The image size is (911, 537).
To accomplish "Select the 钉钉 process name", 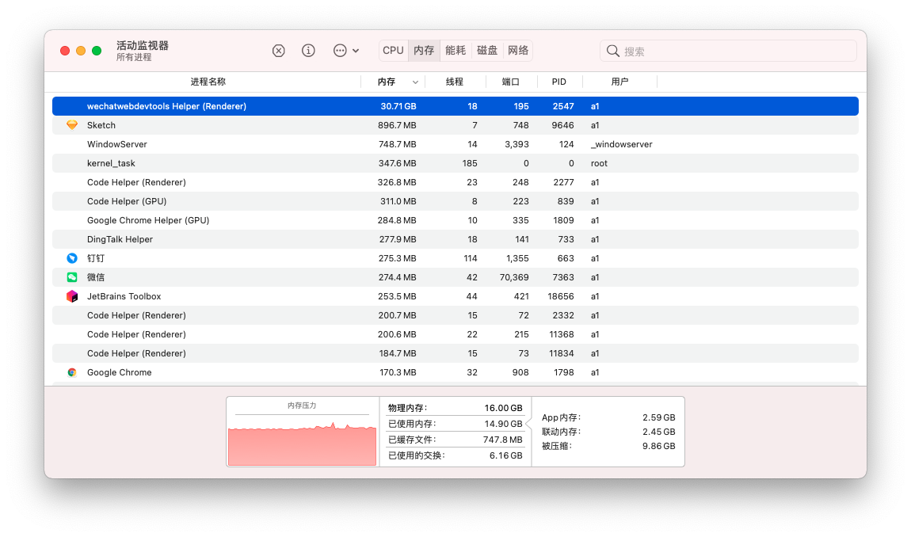I will 96,258.
